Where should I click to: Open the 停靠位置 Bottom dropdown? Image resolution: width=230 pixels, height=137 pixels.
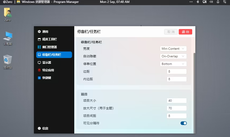174,64
